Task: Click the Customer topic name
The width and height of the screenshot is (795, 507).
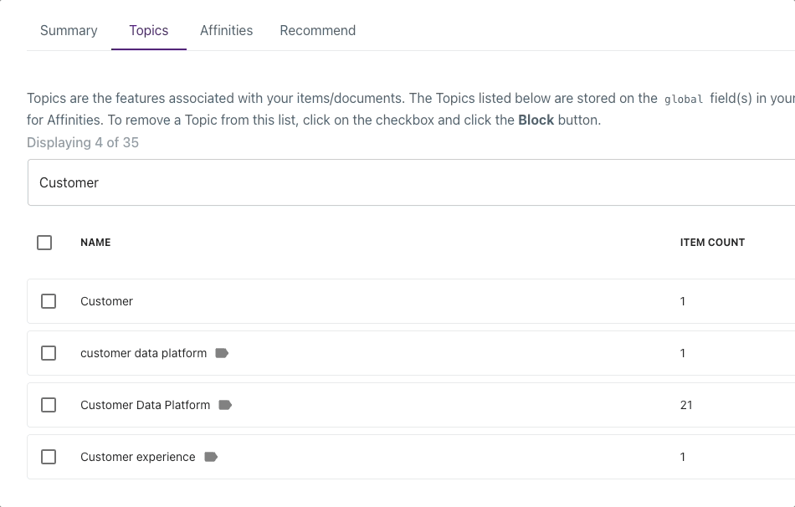Action: [106, 301]
